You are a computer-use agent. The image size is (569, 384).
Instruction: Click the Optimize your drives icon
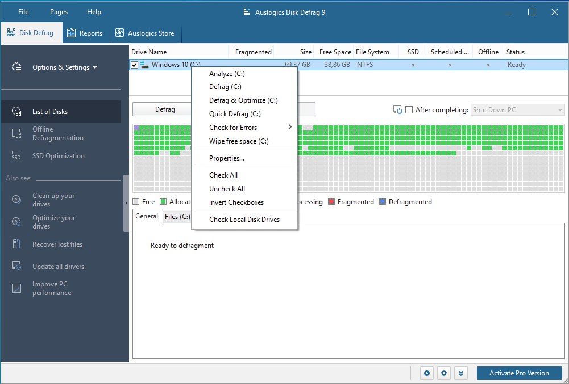16,222
